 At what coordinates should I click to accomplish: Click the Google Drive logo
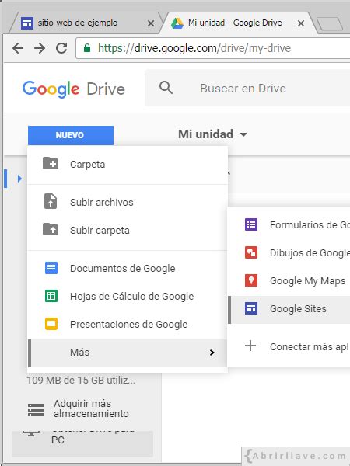click(74, 89)
